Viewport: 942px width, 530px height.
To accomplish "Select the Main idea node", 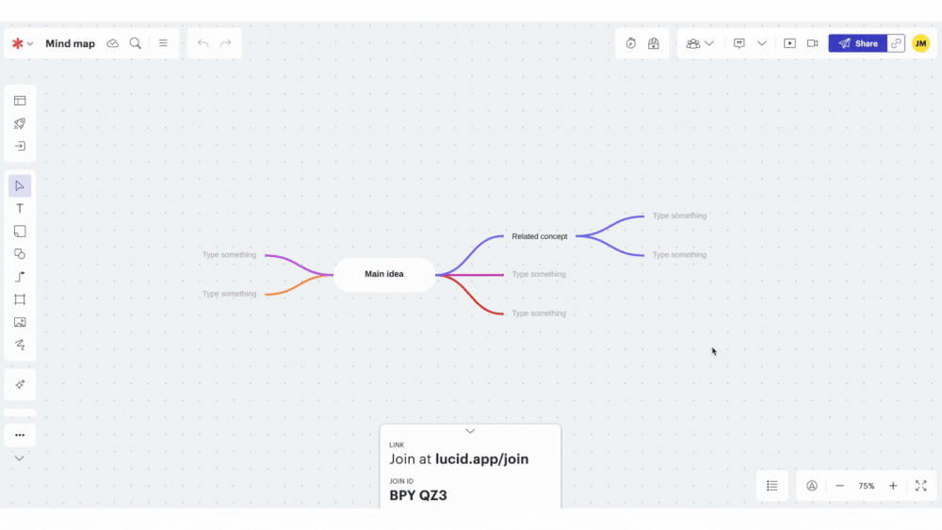I will pos(384,274).
